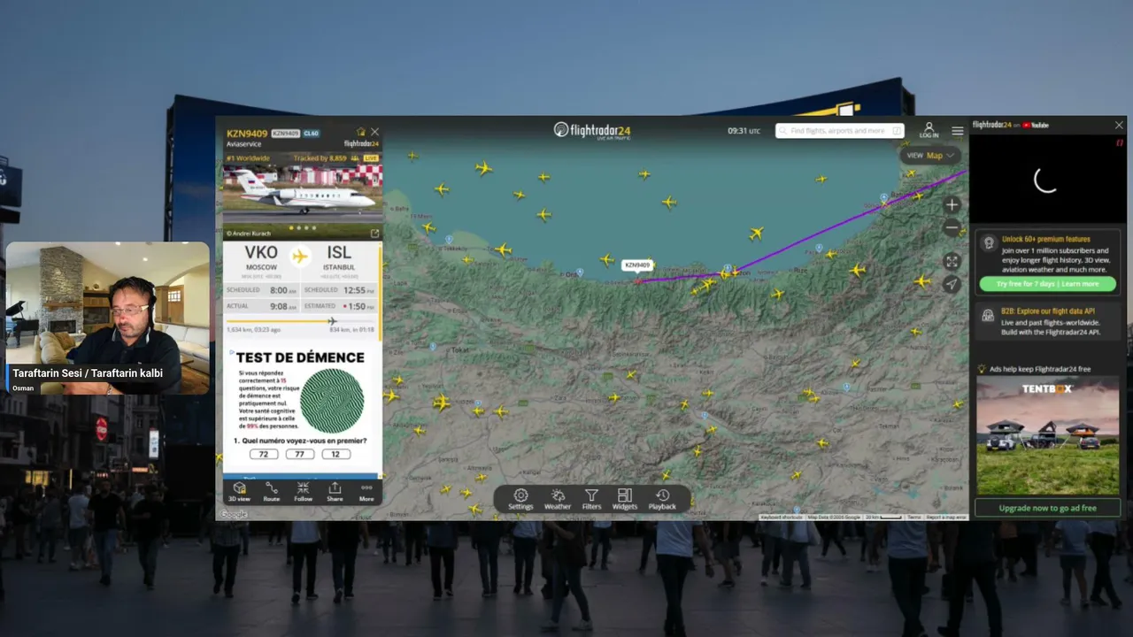1133x637 pixels.
Task: Open the TentBox advertisement image
Action: pos(1047,436)
